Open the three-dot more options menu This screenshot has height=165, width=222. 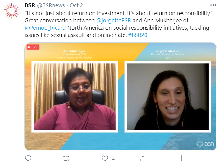tap(213, 5)
